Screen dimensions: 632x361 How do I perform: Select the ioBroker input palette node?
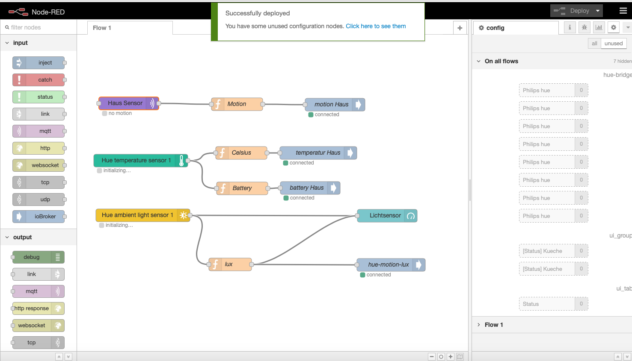pyautogui.click(x=39, y=217)
